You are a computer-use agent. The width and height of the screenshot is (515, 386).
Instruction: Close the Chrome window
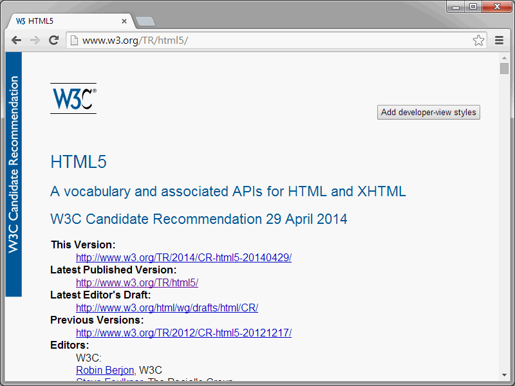(x=496, y=7)
